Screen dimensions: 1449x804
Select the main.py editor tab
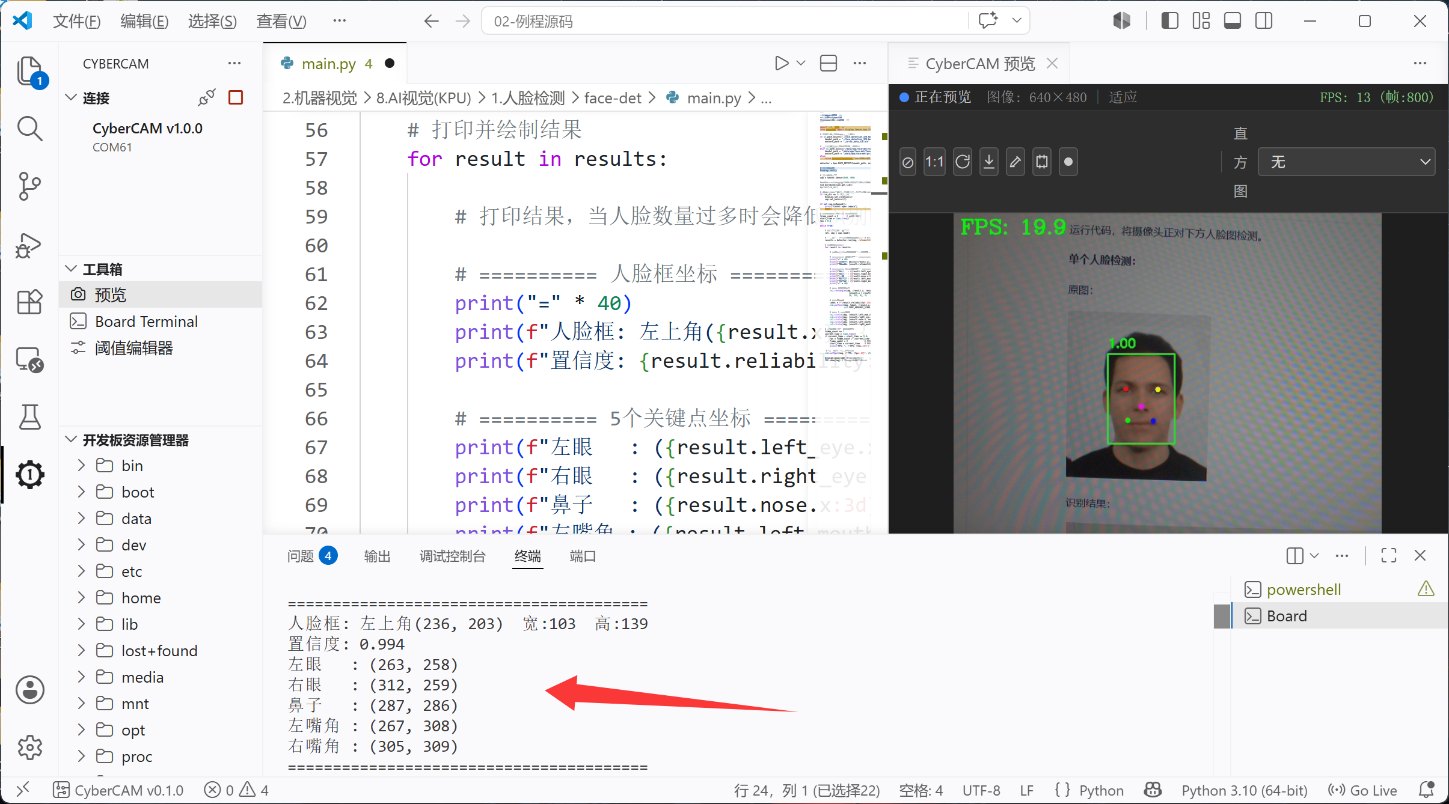click(335, 64)
